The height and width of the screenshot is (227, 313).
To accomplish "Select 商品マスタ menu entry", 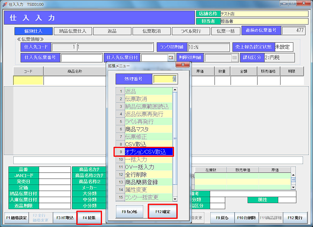I will pos(148,129).
